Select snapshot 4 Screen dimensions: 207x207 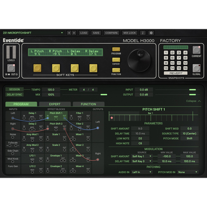pos(185,53)
